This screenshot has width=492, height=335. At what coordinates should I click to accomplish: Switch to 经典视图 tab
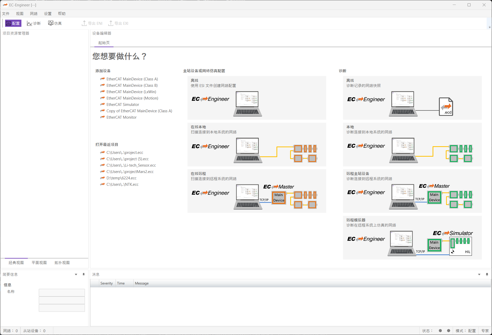click(16, 263)
